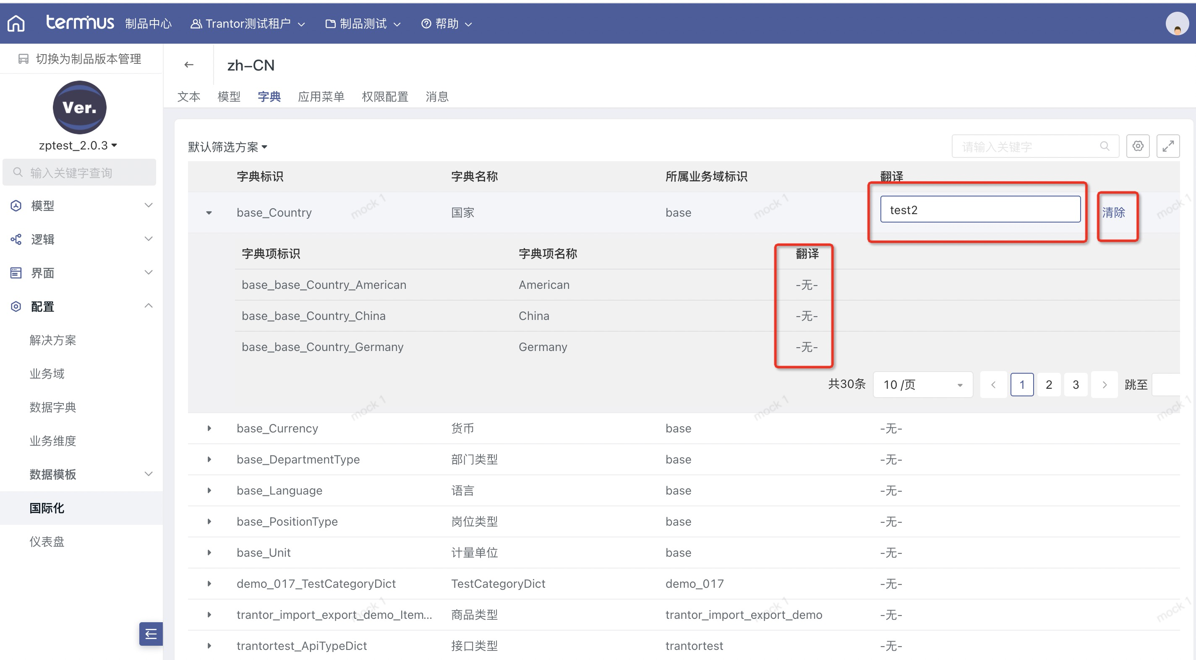The image size is (1196, 660).
Task: Open 仪表盘 in the sidebar
Action: click(x=47, y=542)
